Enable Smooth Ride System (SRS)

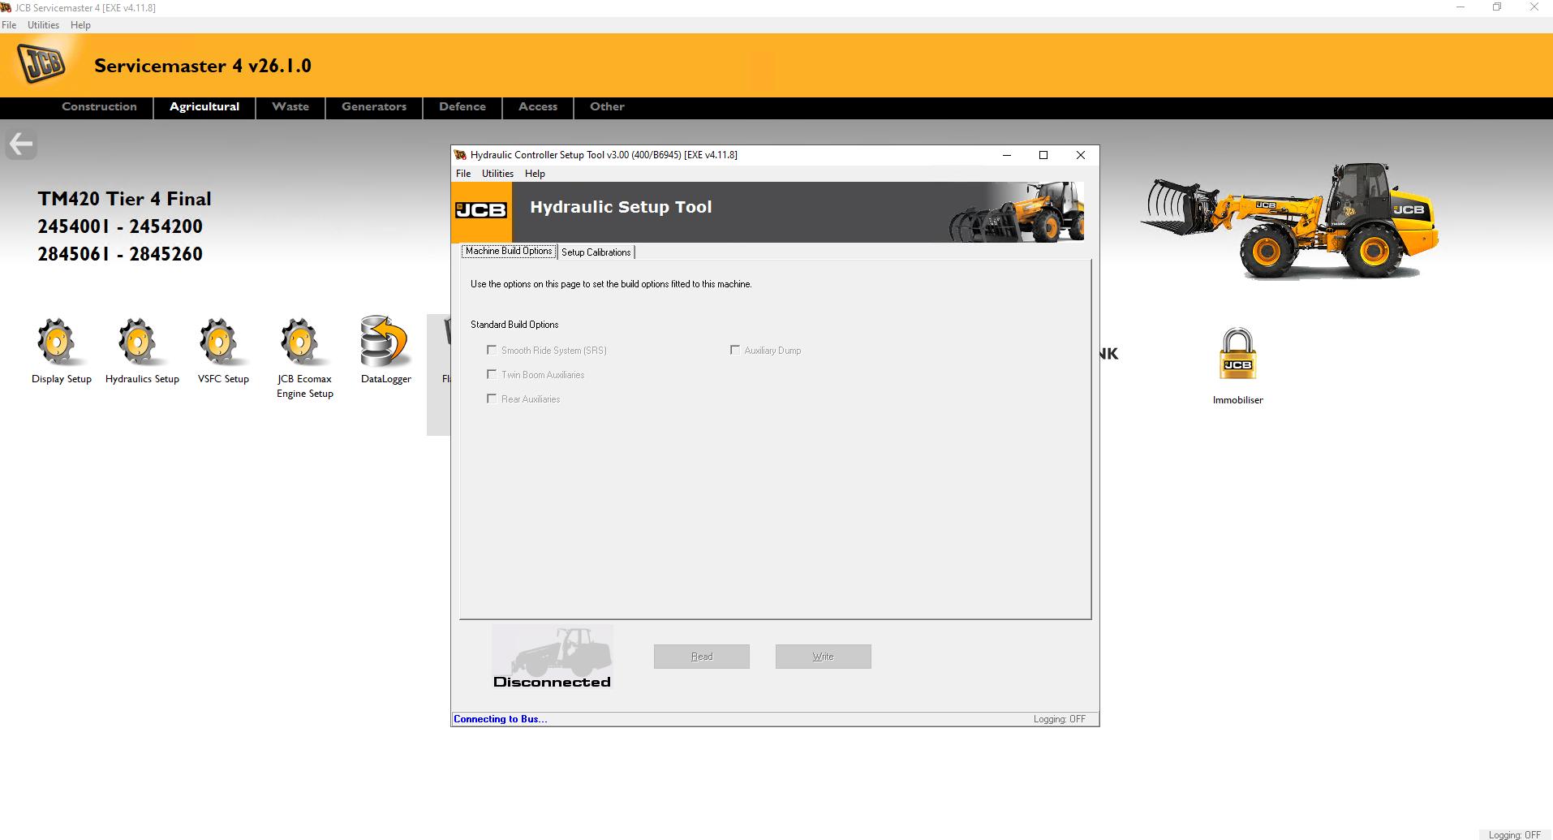pyautogui.click(x=492, y=349)
